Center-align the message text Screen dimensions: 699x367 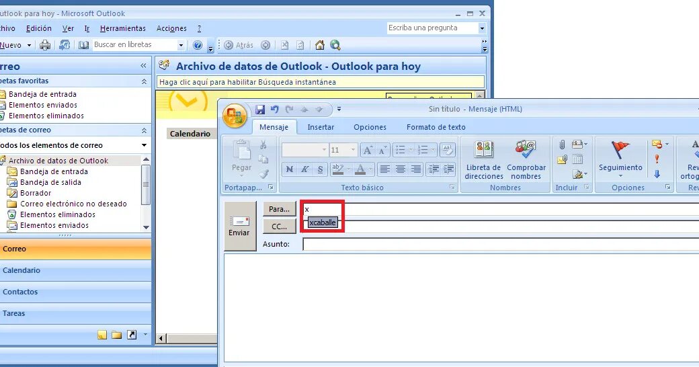click(401, 169)
